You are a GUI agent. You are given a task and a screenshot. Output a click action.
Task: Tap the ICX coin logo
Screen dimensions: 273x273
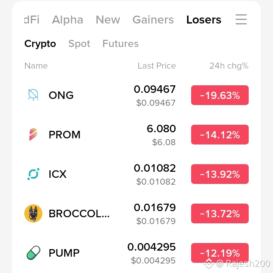point(33,174)
